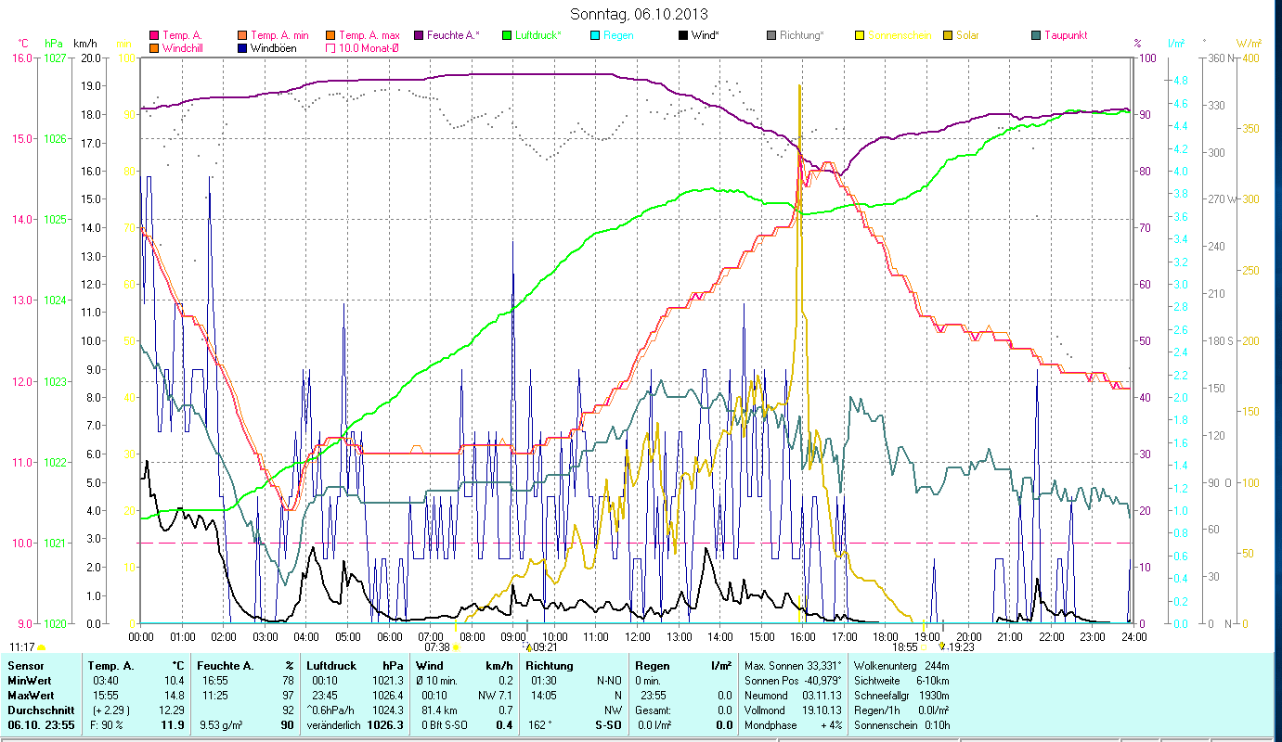
Task: Click the 'Luftdruck*' legend label
Action: click(x=538, y=35)
